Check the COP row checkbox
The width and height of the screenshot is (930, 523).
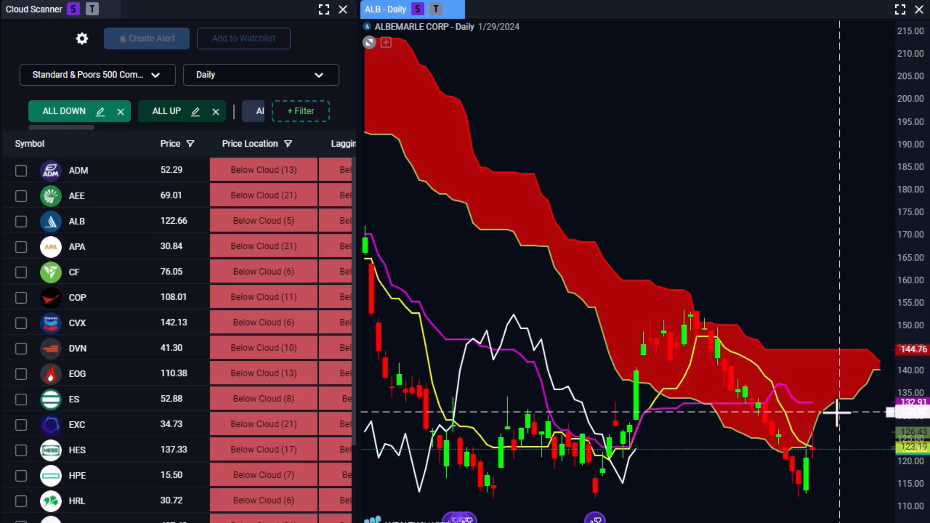[x=21, y=297]
